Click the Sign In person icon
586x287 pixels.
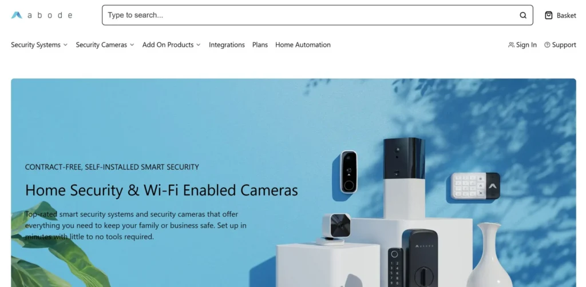tap(511, 45)
